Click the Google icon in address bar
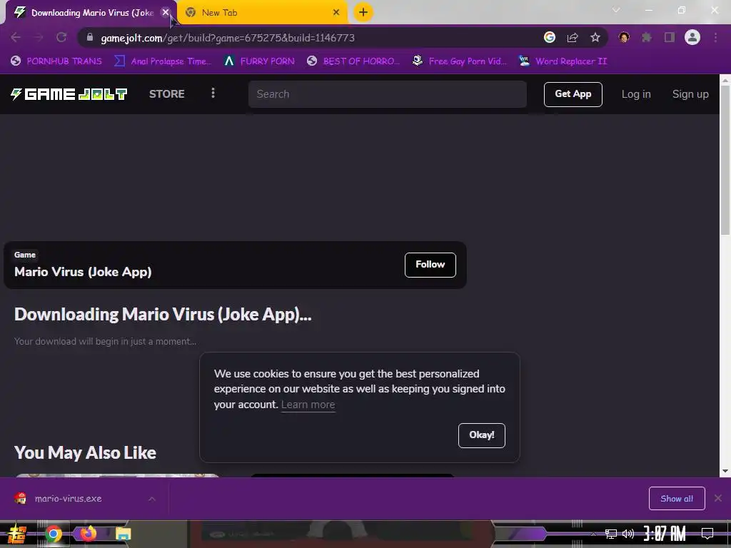This screenshot has width=731, height=548. [x=550, y=37]
